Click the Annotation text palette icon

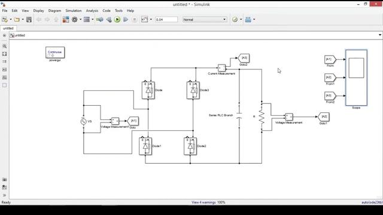tap(4, 69)
